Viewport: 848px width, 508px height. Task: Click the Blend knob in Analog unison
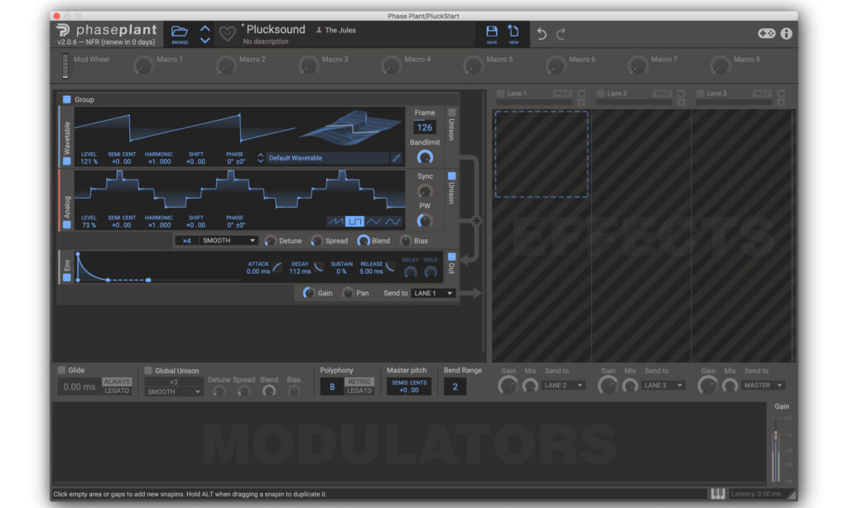point(364,241)
